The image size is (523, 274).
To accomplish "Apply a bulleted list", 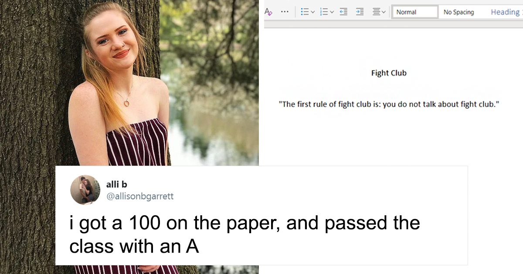I will coord(305,12).
